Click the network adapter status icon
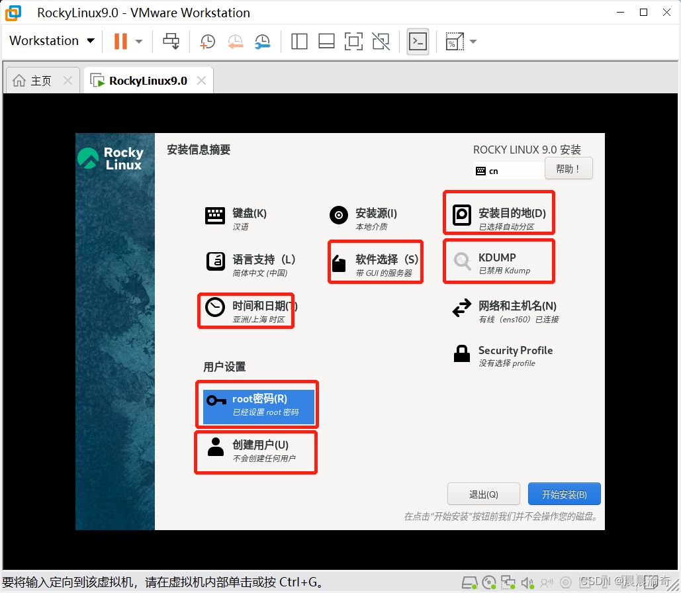 click(508, 582)
